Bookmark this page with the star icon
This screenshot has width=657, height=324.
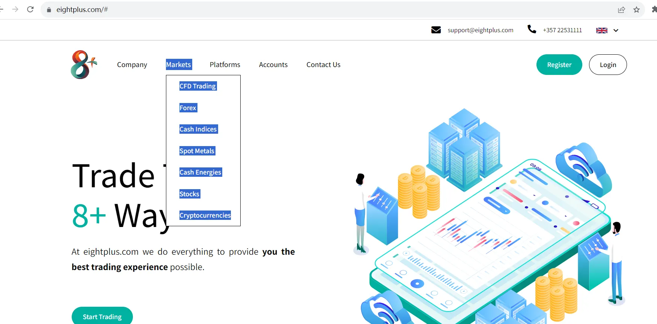(x=636, y=10)
